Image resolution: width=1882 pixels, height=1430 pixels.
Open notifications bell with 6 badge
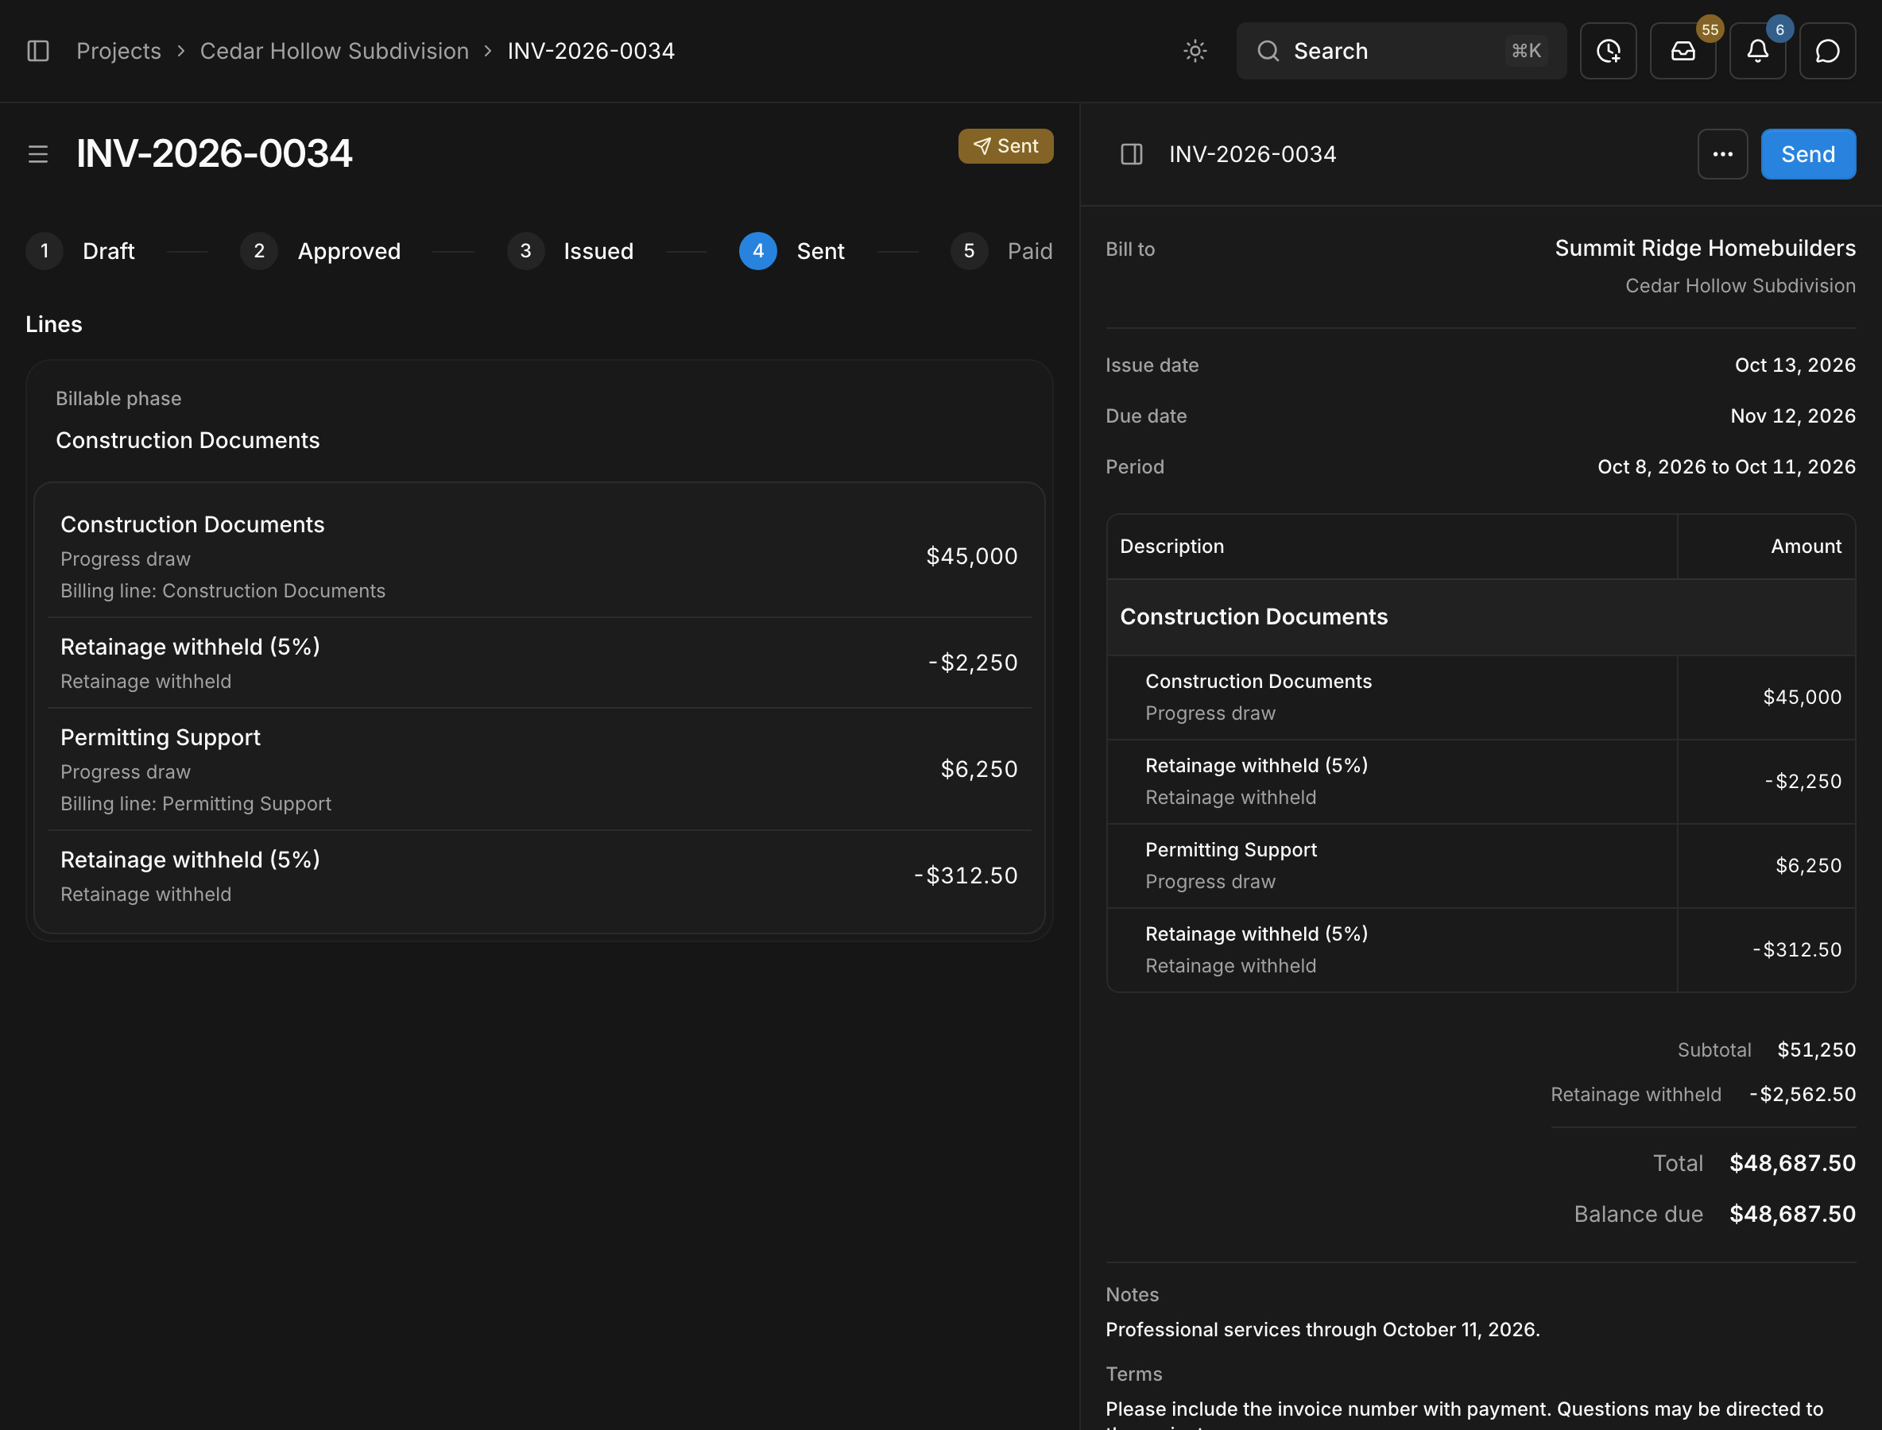[x=1758, y=51]
